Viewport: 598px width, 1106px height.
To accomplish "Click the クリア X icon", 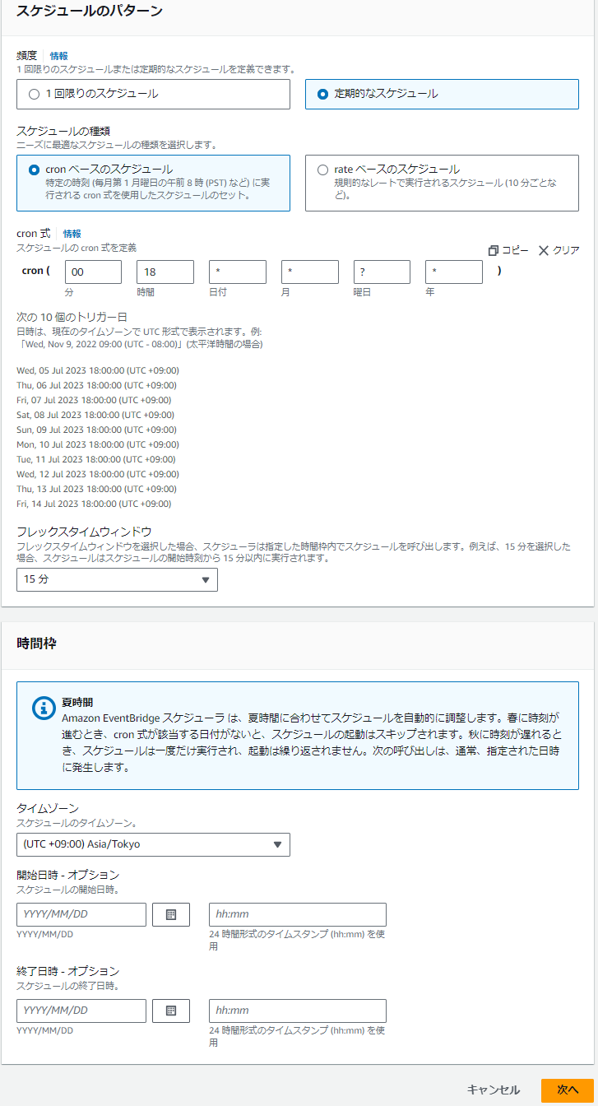I will click(x=544, y=250).
